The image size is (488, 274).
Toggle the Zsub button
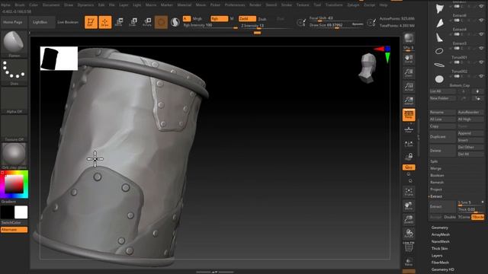click(x=262, y=19)
